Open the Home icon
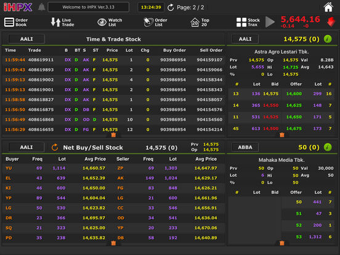340x255 pixels. coord(328,7)
